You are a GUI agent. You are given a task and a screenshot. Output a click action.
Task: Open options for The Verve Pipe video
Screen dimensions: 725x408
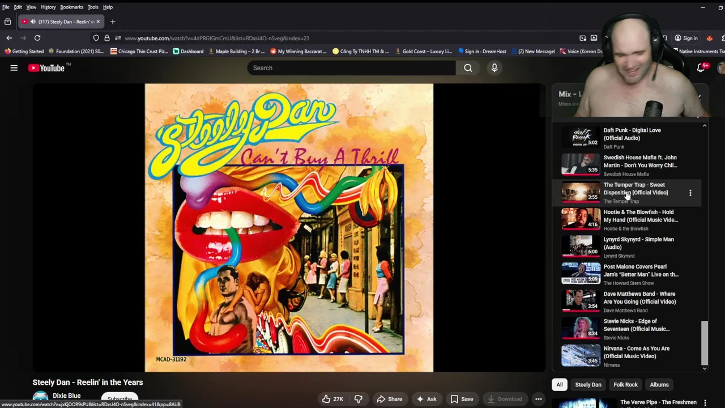(705, 403)
